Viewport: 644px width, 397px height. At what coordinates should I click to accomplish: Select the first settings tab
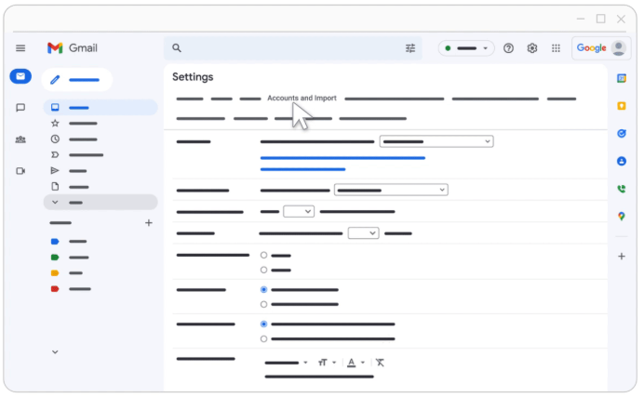click(190, 99)
